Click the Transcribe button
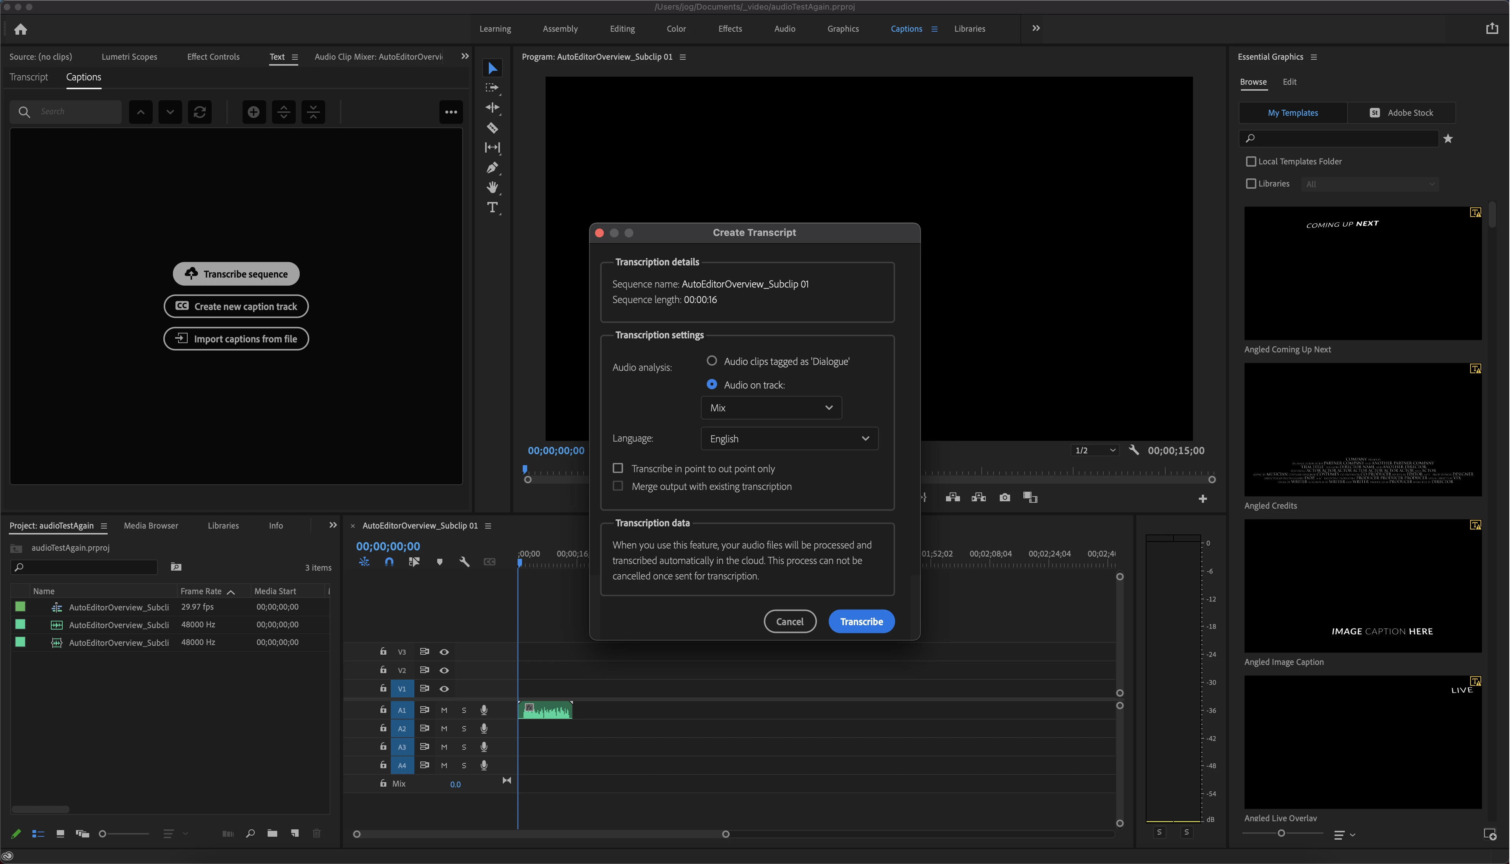The image size is (1510, 864). coord(861,621)
